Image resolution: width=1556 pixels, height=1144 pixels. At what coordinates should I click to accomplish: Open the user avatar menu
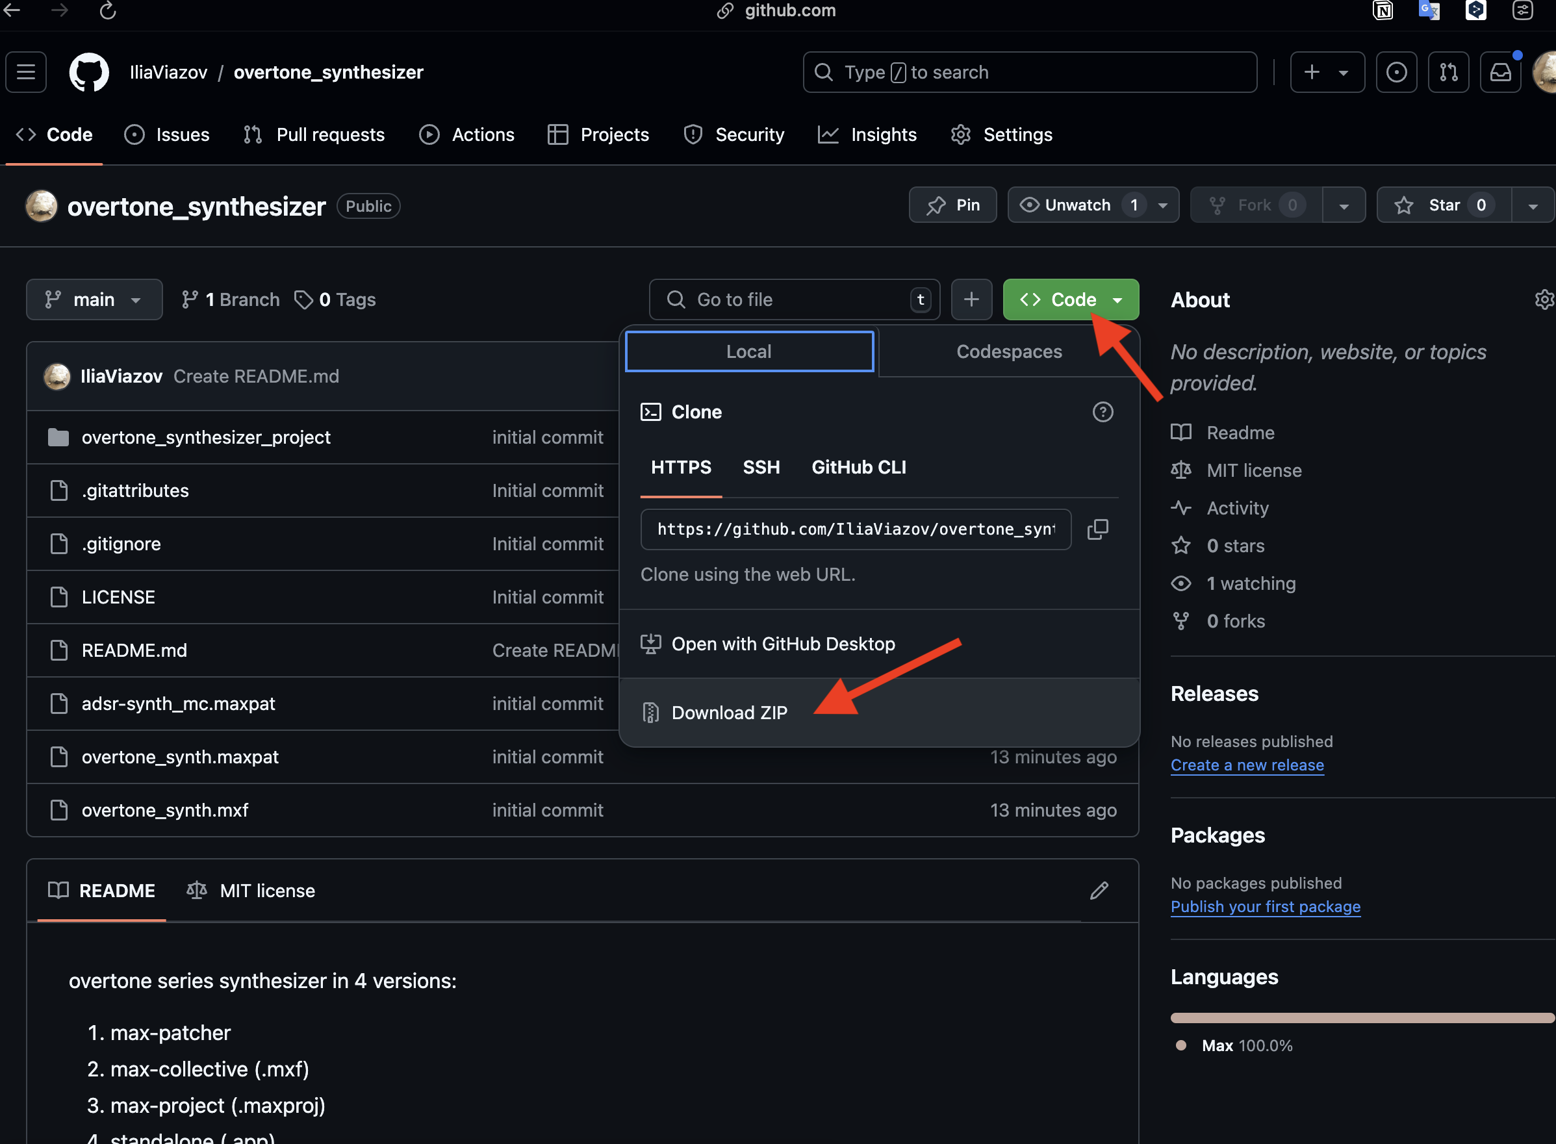pyautogui.click(x=1546, y=72)
